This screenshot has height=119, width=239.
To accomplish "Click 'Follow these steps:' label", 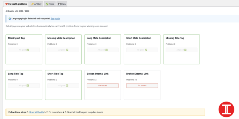I will click(18, 112).
